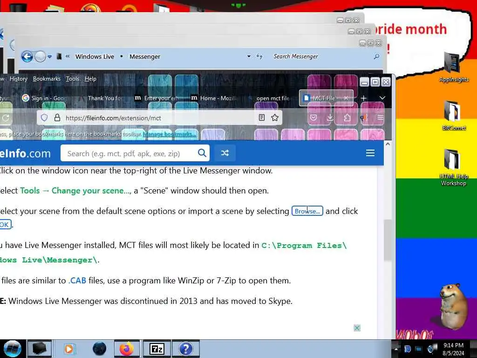Expand the address path dropdown in Messenger window

click(x=249, y=56)
